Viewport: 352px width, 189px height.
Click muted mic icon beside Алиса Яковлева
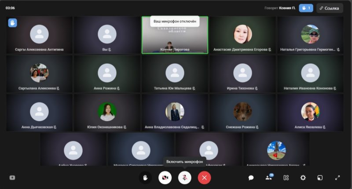tap(324, 127)
